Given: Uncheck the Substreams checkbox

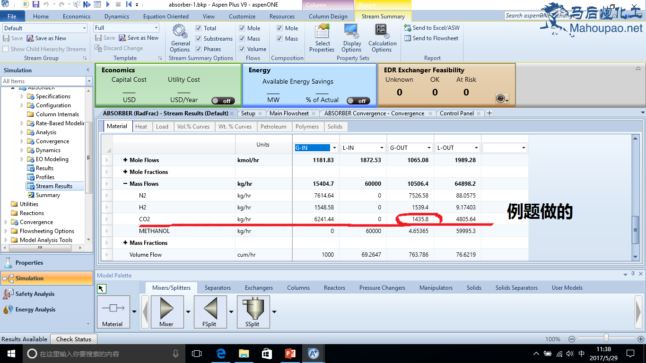Looking at the screenshot, I should (x=199, y=39).
